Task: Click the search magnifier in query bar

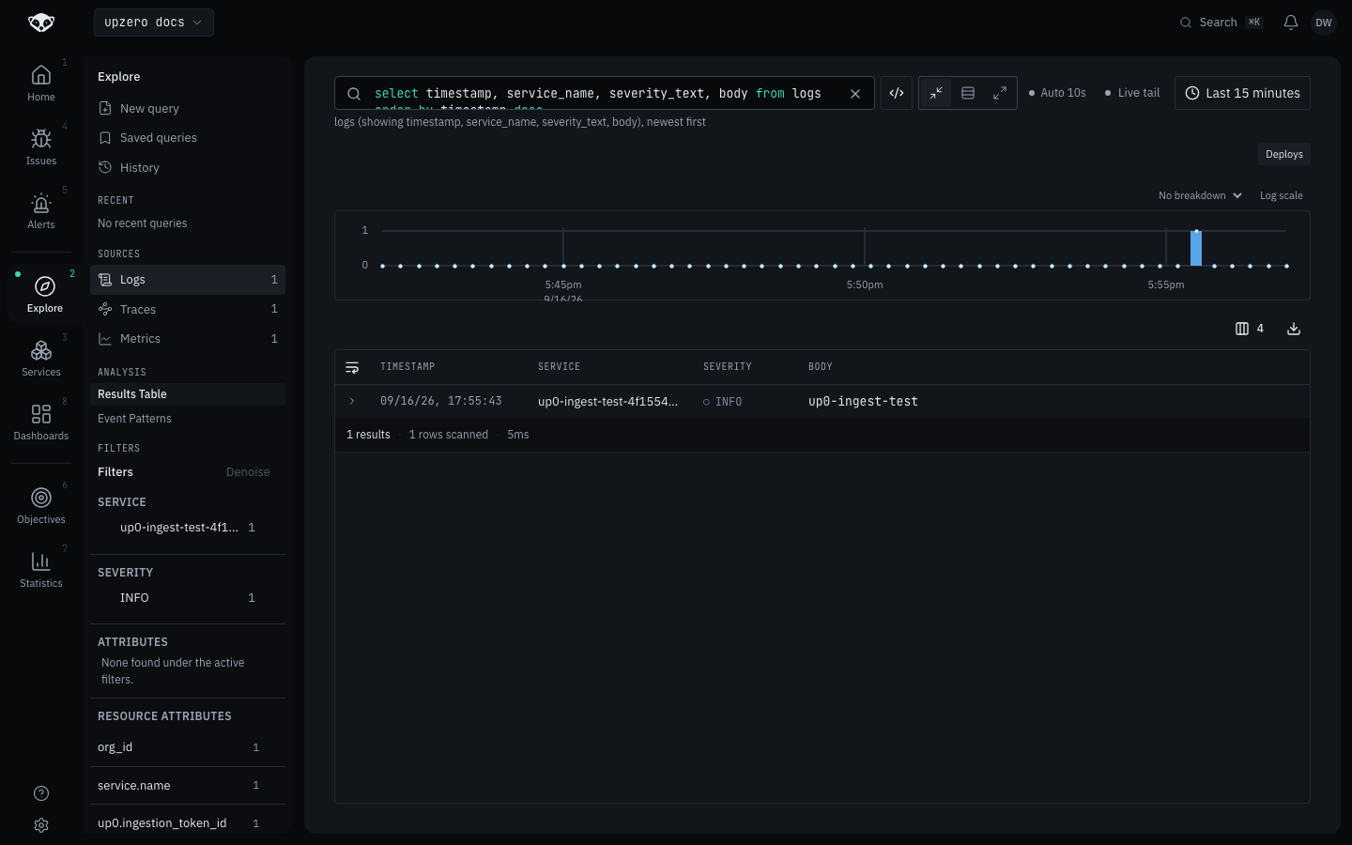Action: [x=354, y=94]
